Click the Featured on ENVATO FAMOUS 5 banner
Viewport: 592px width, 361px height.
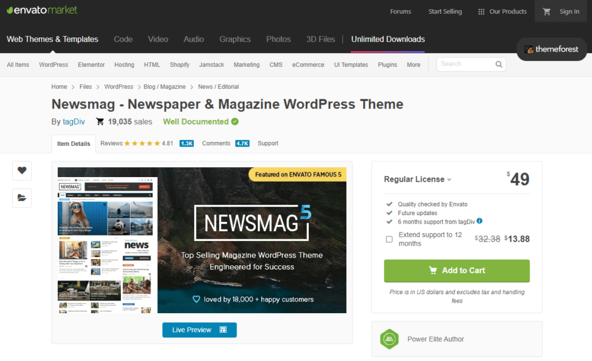(x=298, y=174)
